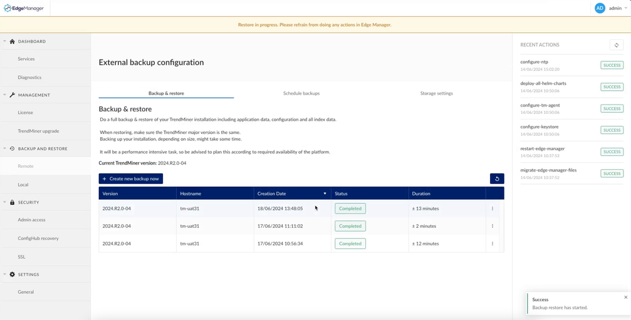Collapse the Management sidebar section
Viewport: 631px width, 320px height.
coord(4,95)
